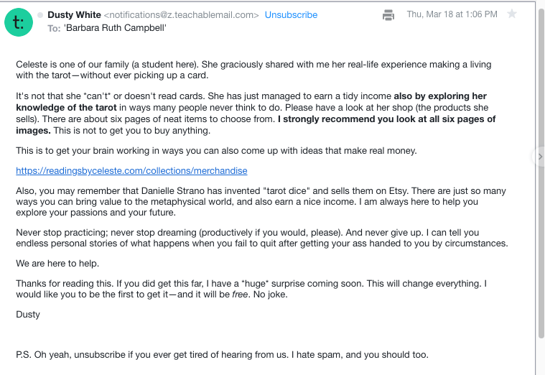
Task: Open the readingsbyceleste.com merchandise link
Action: coord(131,171)
